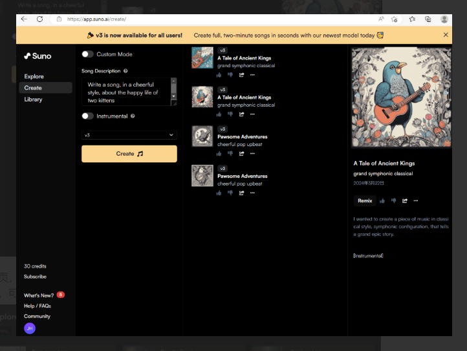
Task: Click the Remix button
Action: [365, 200]
